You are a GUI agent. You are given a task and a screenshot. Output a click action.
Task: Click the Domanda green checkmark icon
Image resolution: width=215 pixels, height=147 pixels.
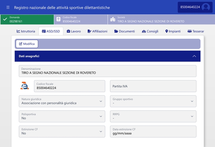(5, 19)
